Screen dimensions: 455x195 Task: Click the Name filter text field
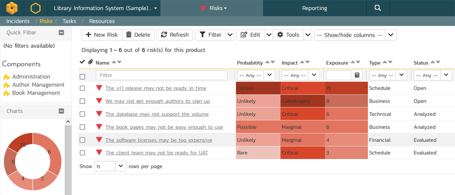pyautogui.click(x=162, y=75)
